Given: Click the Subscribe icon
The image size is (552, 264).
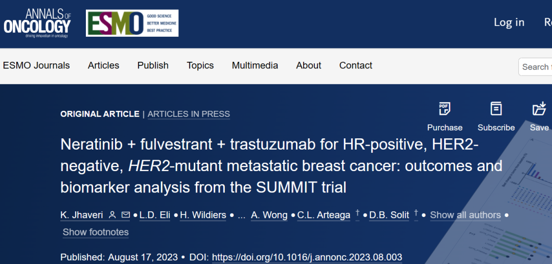Looking at the screenshot, I should pos(496,109).
